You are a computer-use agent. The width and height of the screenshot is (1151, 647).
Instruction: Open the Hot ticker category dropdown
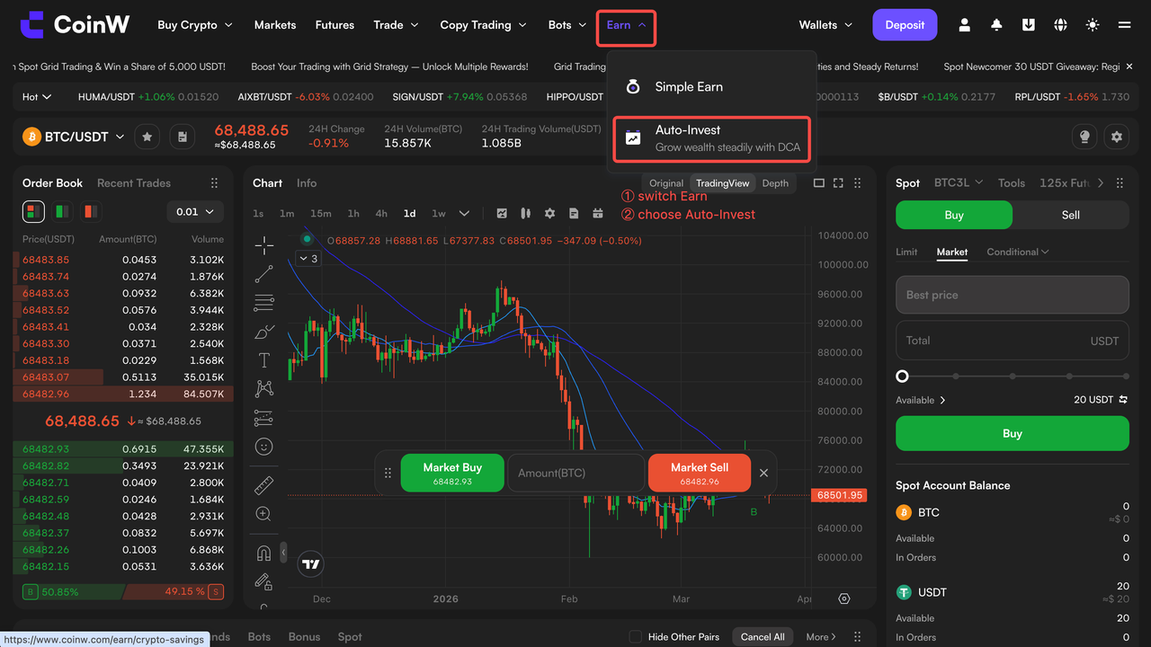click(37, 96)
